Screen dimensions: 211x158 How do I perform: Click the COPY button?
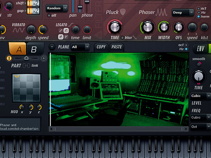click(x=101, y=47)
